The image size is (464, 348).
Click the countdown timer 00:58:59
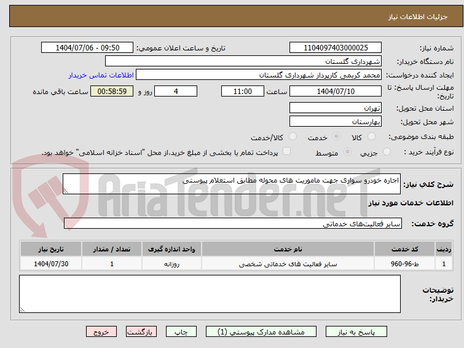point(112,91)
